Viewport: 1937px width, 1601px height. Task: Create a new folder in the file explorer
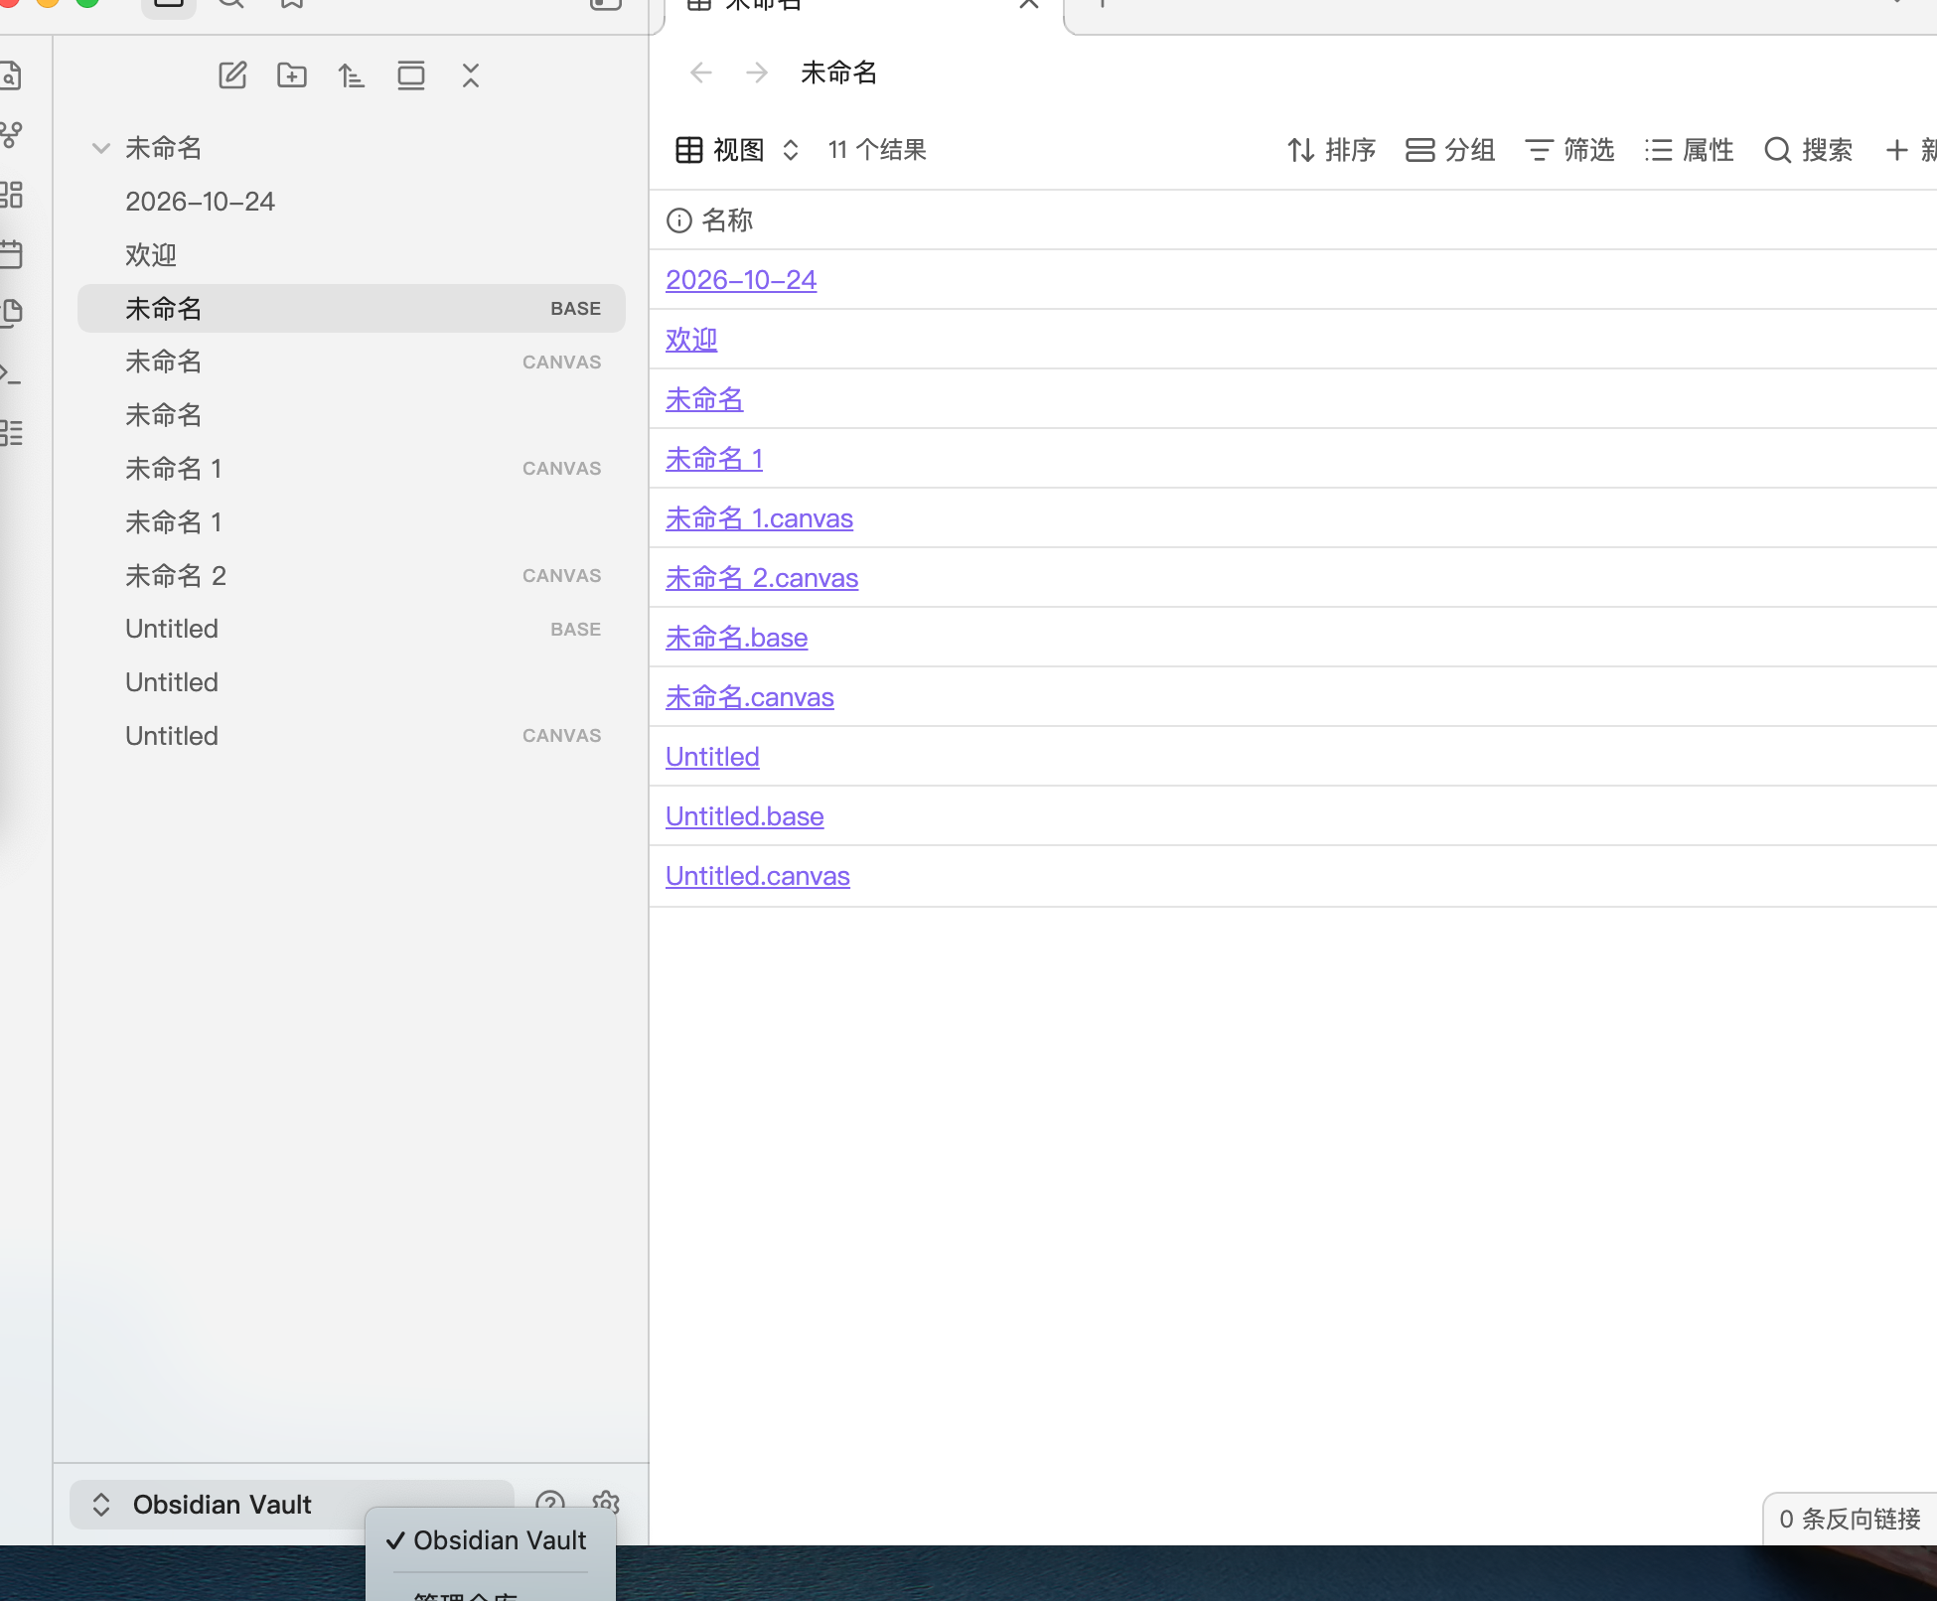[292, 75]
